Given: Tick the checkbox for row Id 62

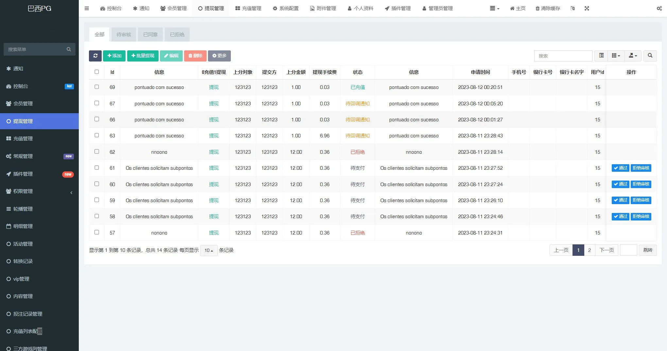Looking at the screenshot, I should tap(96, 151).
